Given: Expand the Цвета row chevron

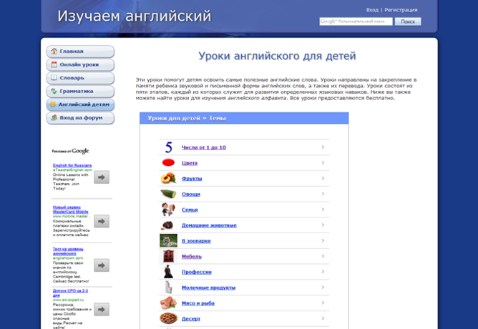Looking at the screenshot, I should [x=323, y=162].
